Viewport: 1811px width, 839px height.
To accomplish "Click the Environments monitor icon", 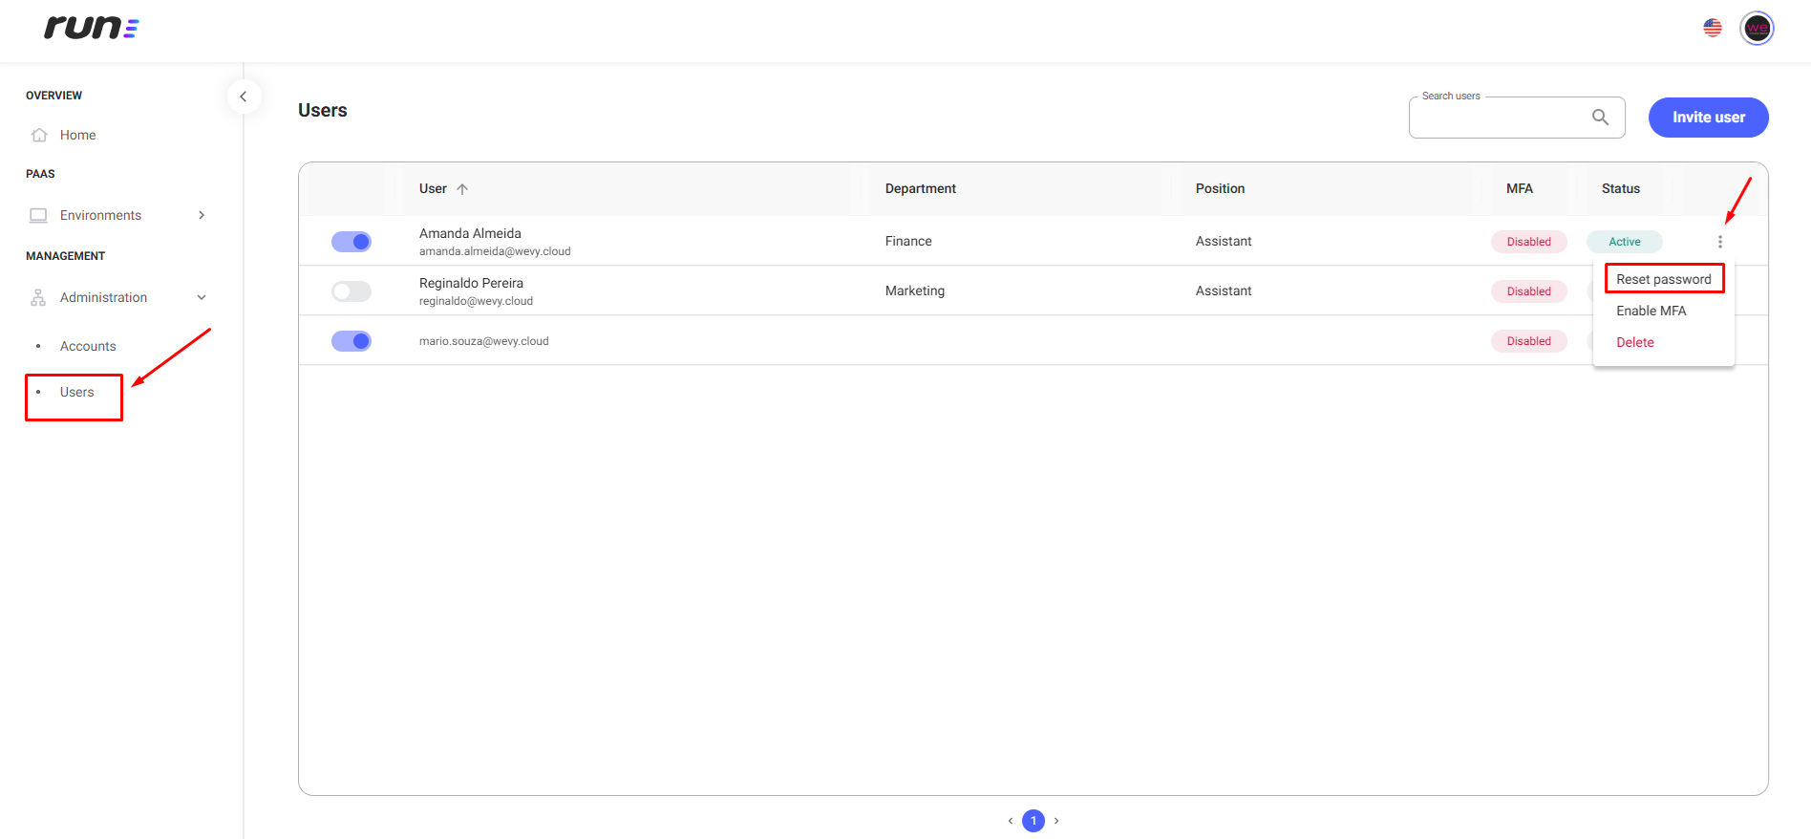I will coord(38,215).
